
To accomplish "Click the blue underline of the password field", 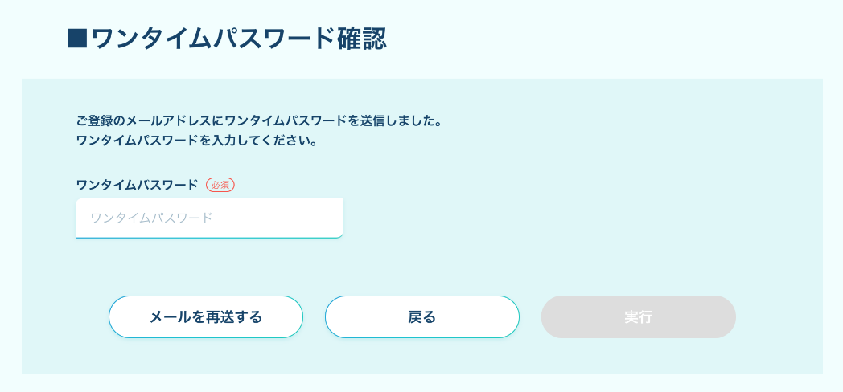I will 209,237.
